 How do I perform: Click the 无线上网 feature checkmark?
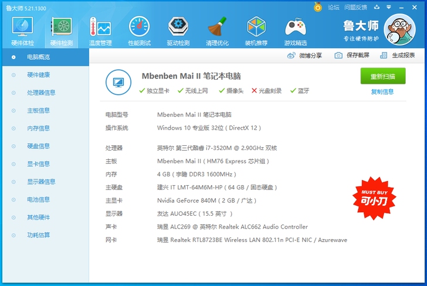click(x=180, y=91)
